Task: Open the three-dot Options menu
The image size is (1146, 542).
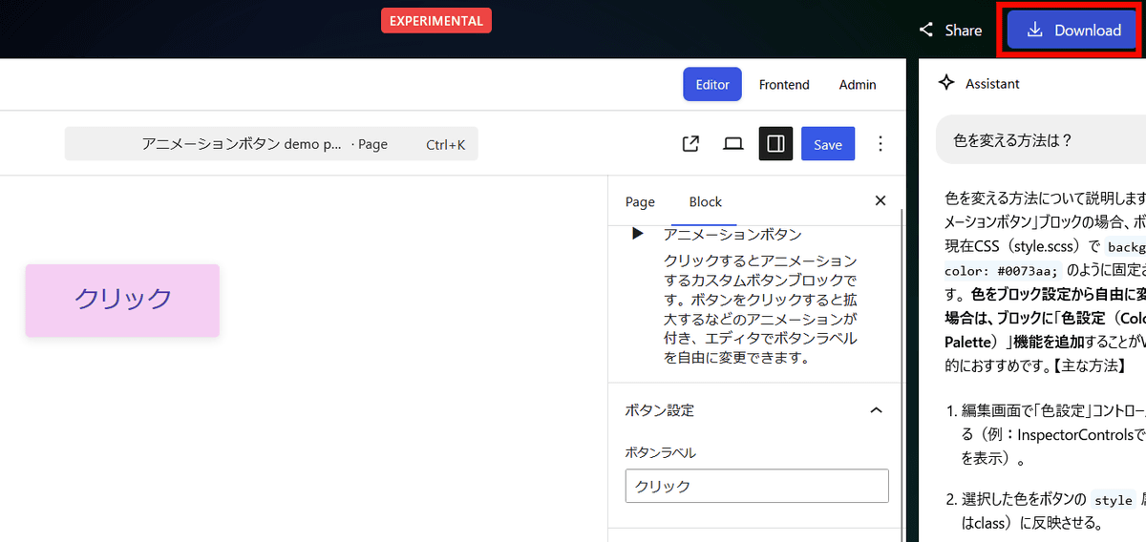Action: (x=881, y=144)
